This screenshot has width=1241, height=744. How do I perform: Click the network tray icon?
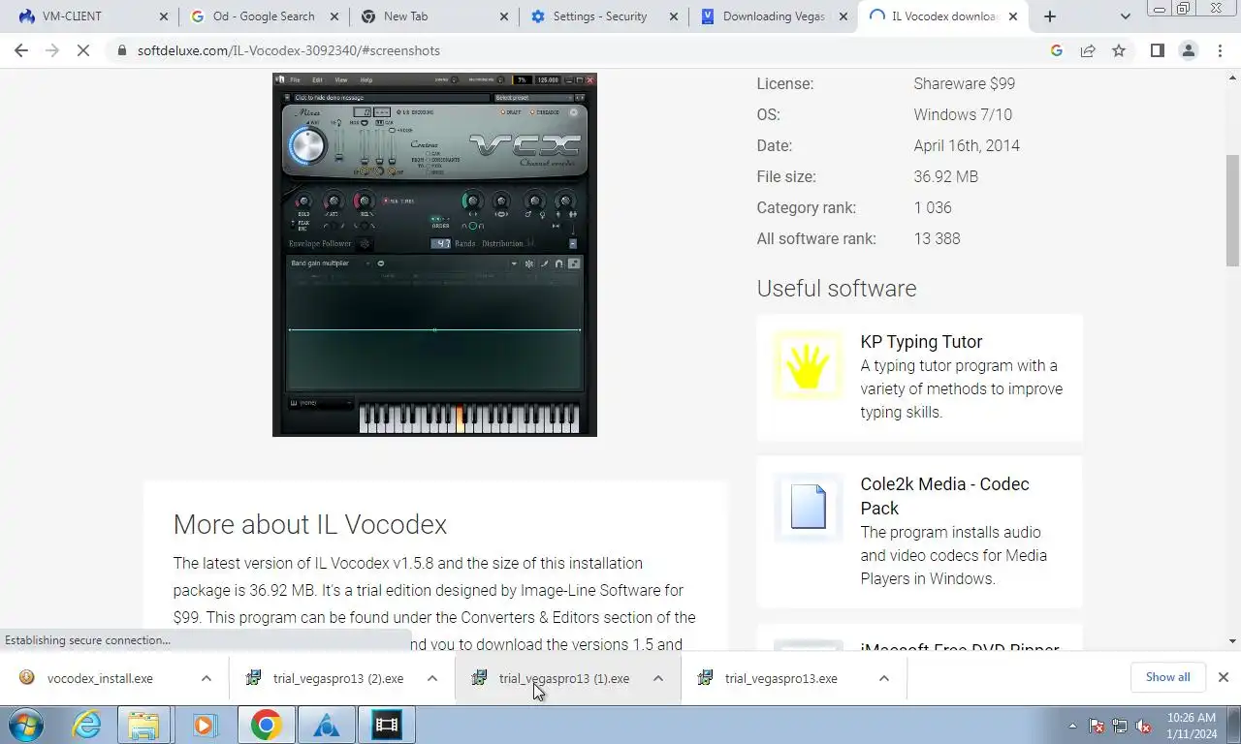tap(1120, 726)
